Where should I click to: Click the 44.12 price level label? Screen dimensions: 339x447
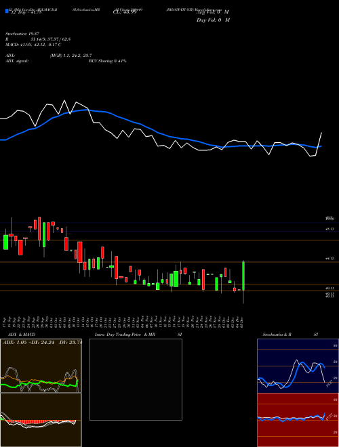(330, 259)
